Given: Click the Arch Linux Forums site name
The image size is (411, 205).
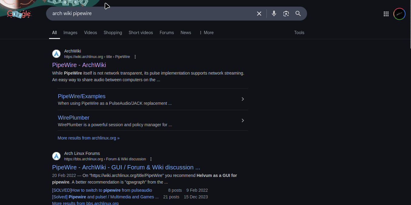Looking at the screenshot, I should [82, 153].
